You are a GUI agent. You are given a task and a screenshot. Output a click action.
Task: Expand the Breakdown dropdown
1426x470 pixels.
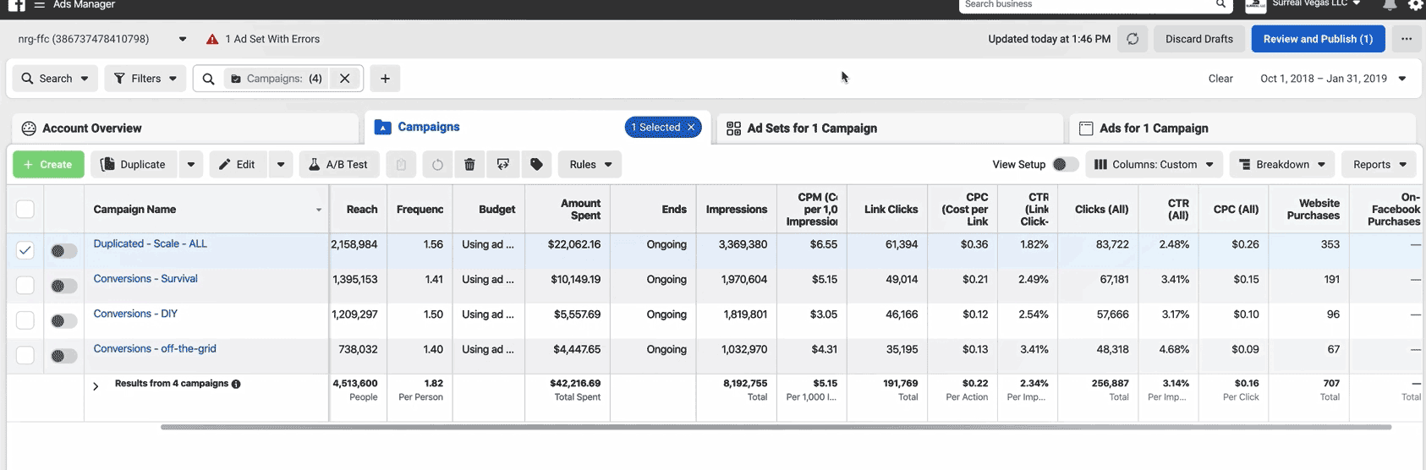tap(1281, 165)
